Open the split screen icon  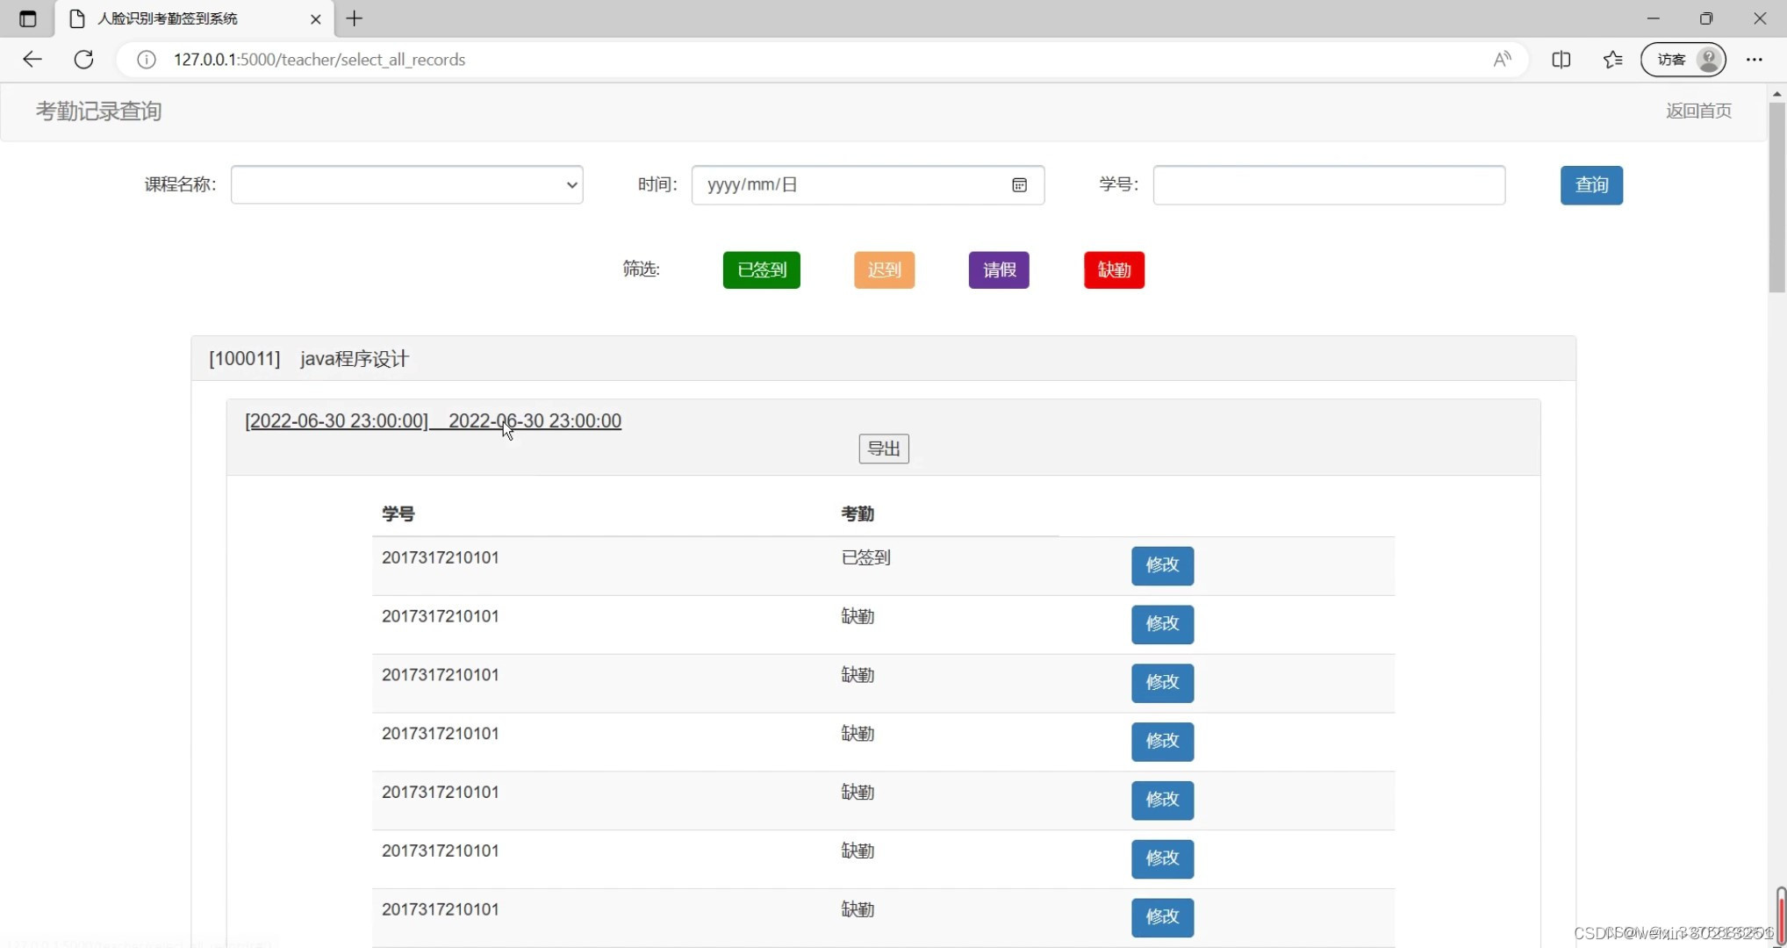(x=1561, y=60)
